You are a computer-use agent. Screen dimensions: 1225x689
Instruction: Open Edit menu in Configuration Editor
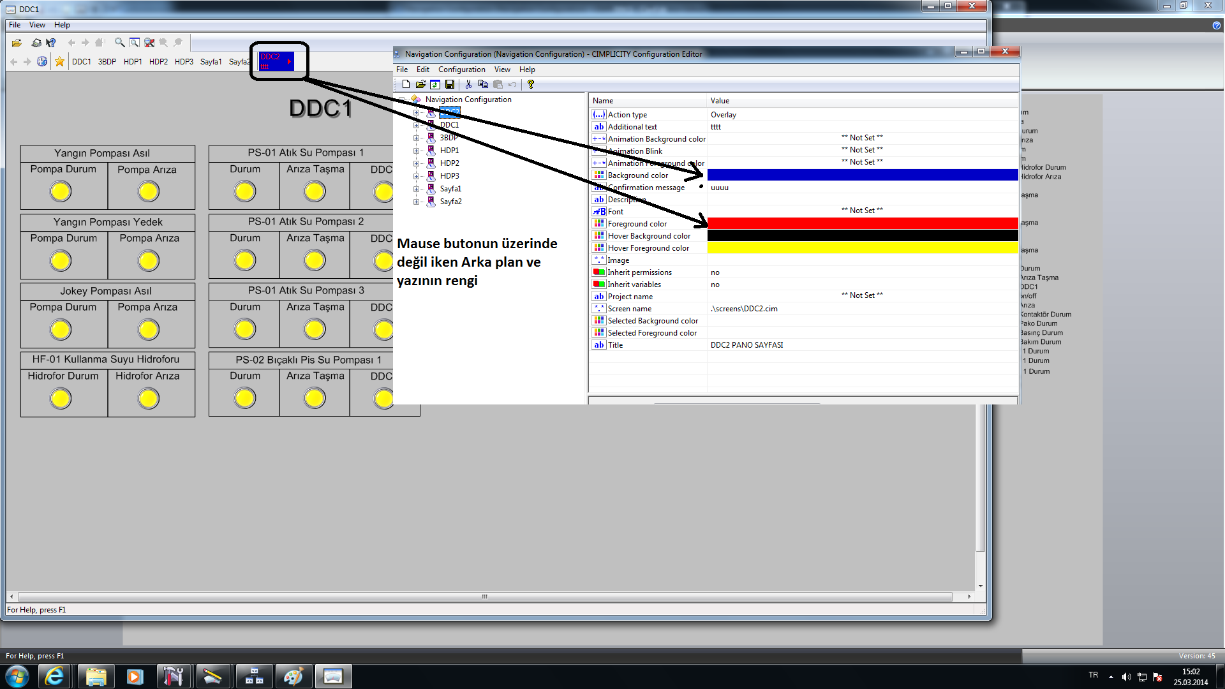click(x=423, y=70)
